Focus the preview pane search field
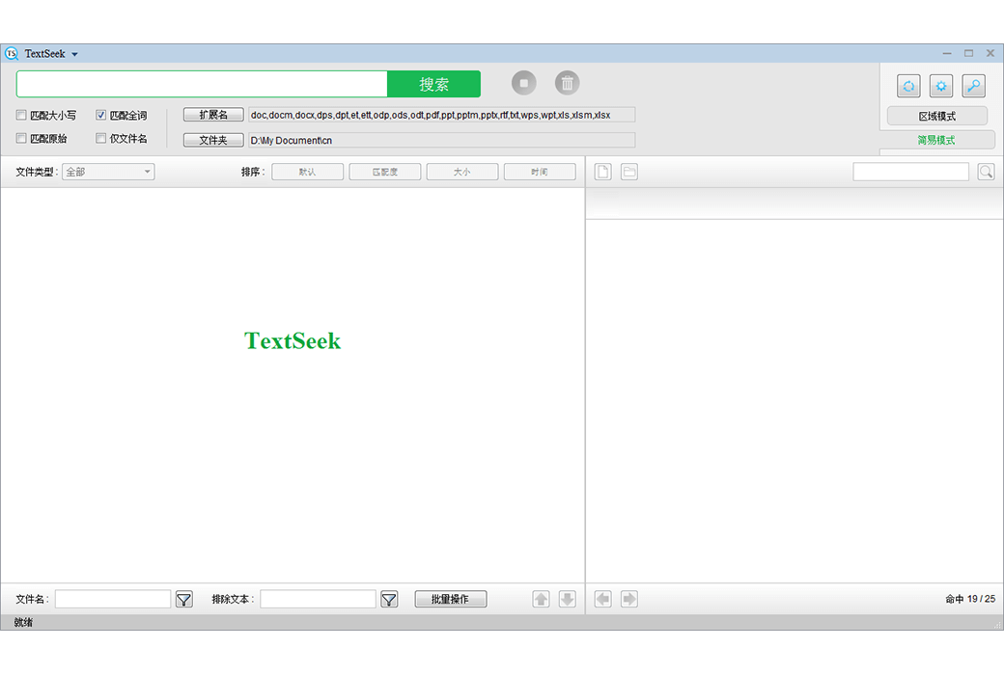 tap(911, 172)
